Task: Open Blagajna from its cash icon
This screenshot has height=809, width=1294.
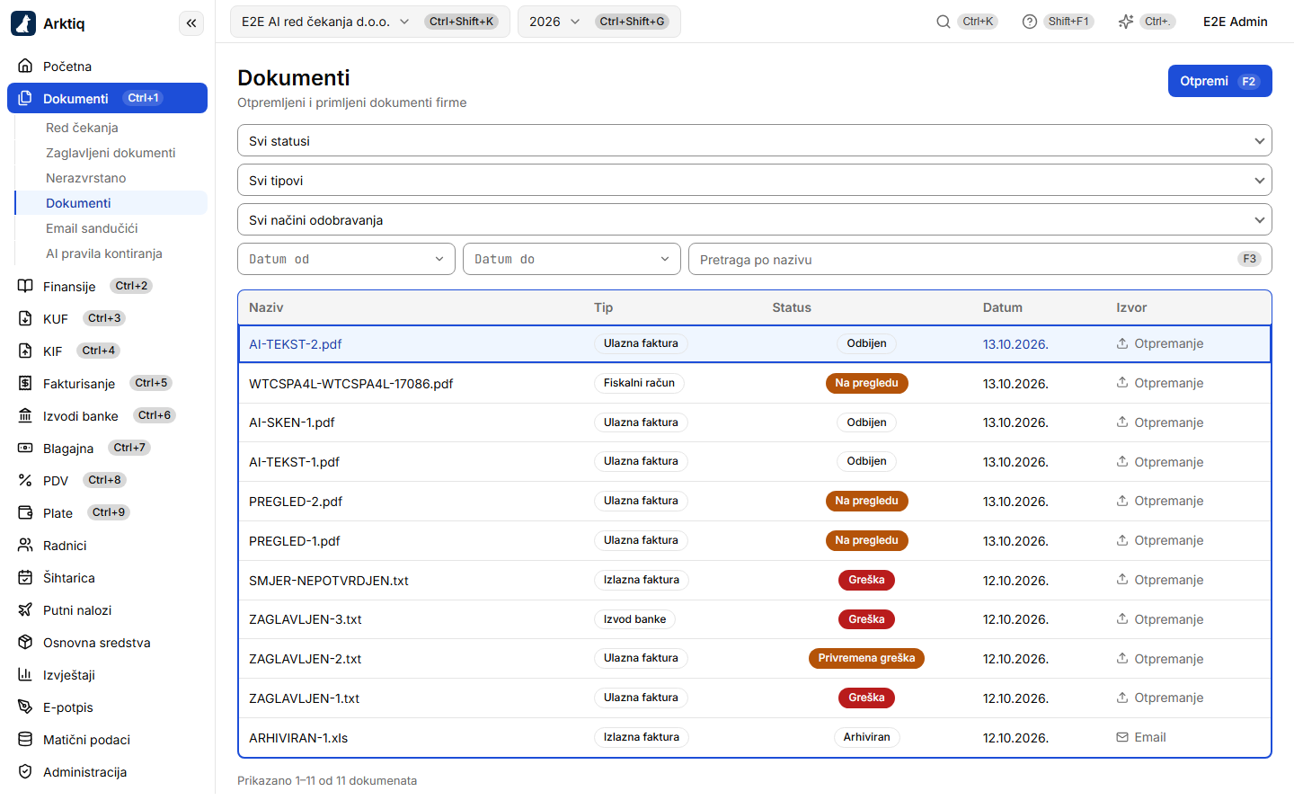Action: (x=25, y=448)
